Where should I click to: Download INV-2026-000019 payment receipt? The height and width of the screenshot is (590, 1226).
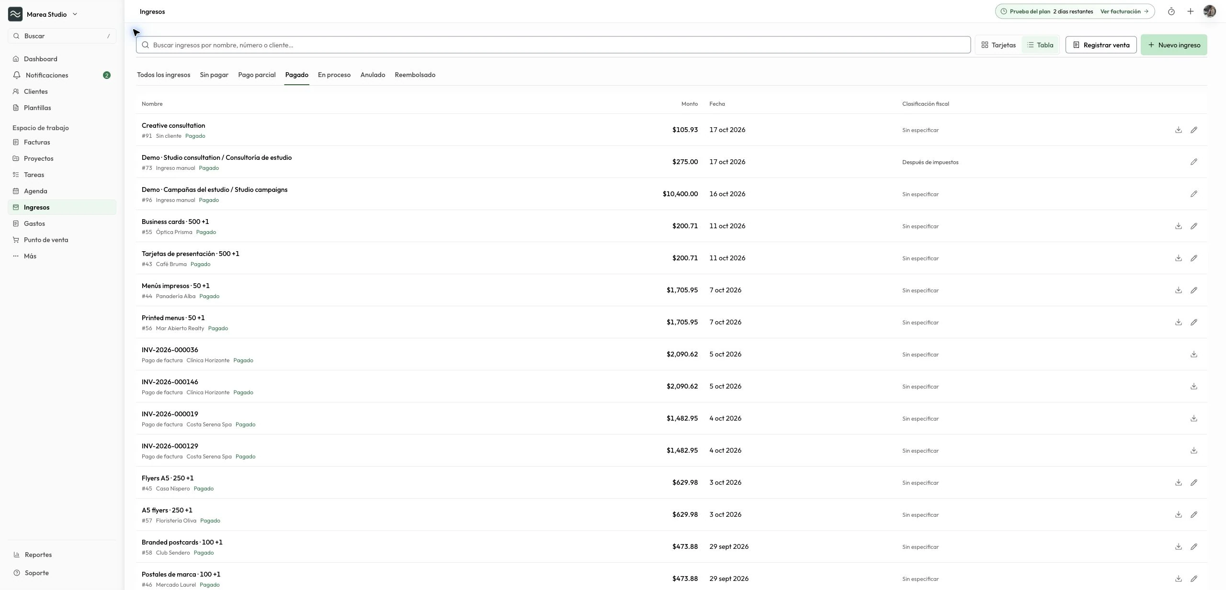coord(1194,419)
